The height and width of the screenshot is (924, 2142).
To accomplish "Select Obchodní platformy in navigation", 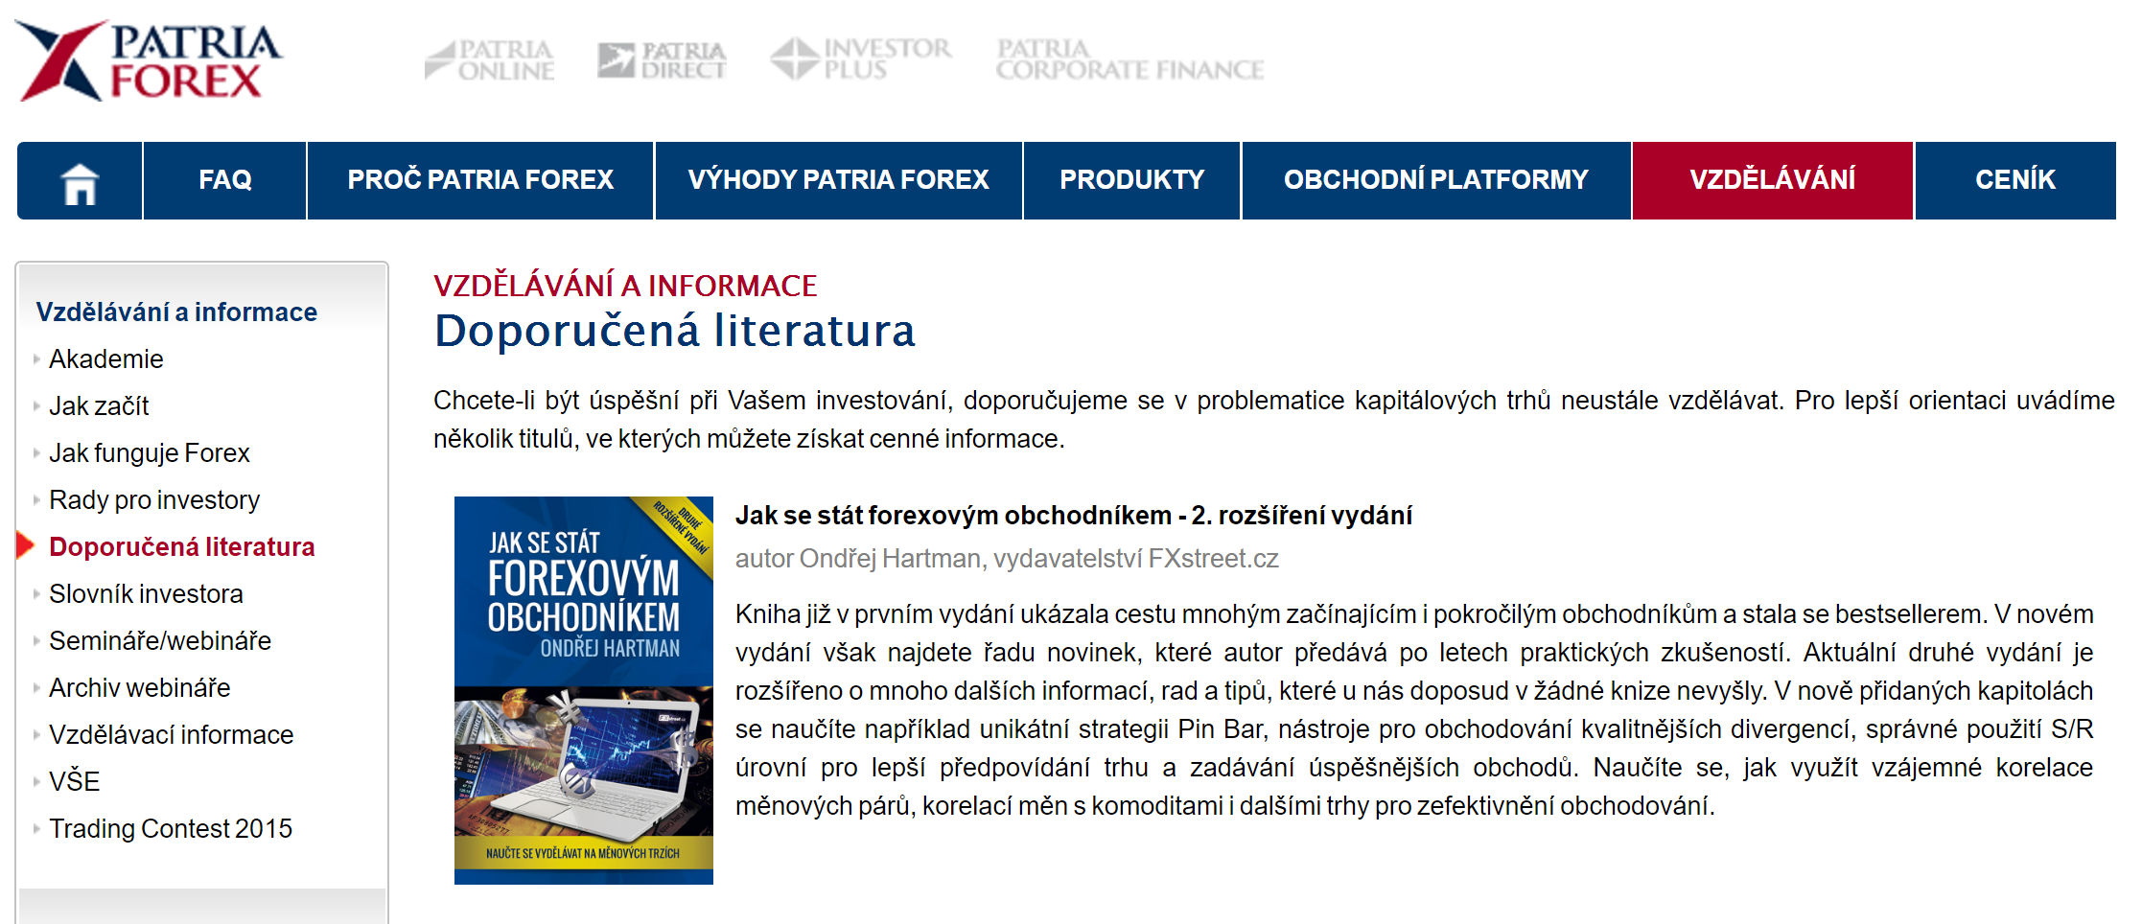I will pyautogui.click(x=1435, y=180).
